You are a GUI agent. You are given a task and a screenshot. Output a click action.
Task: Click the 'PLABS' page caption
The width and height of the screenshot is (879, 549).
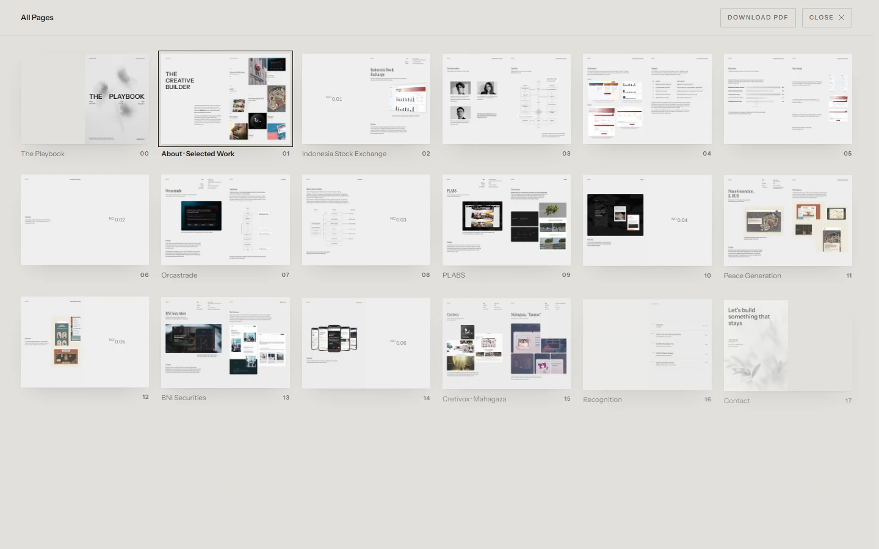(x=454, y=275)
